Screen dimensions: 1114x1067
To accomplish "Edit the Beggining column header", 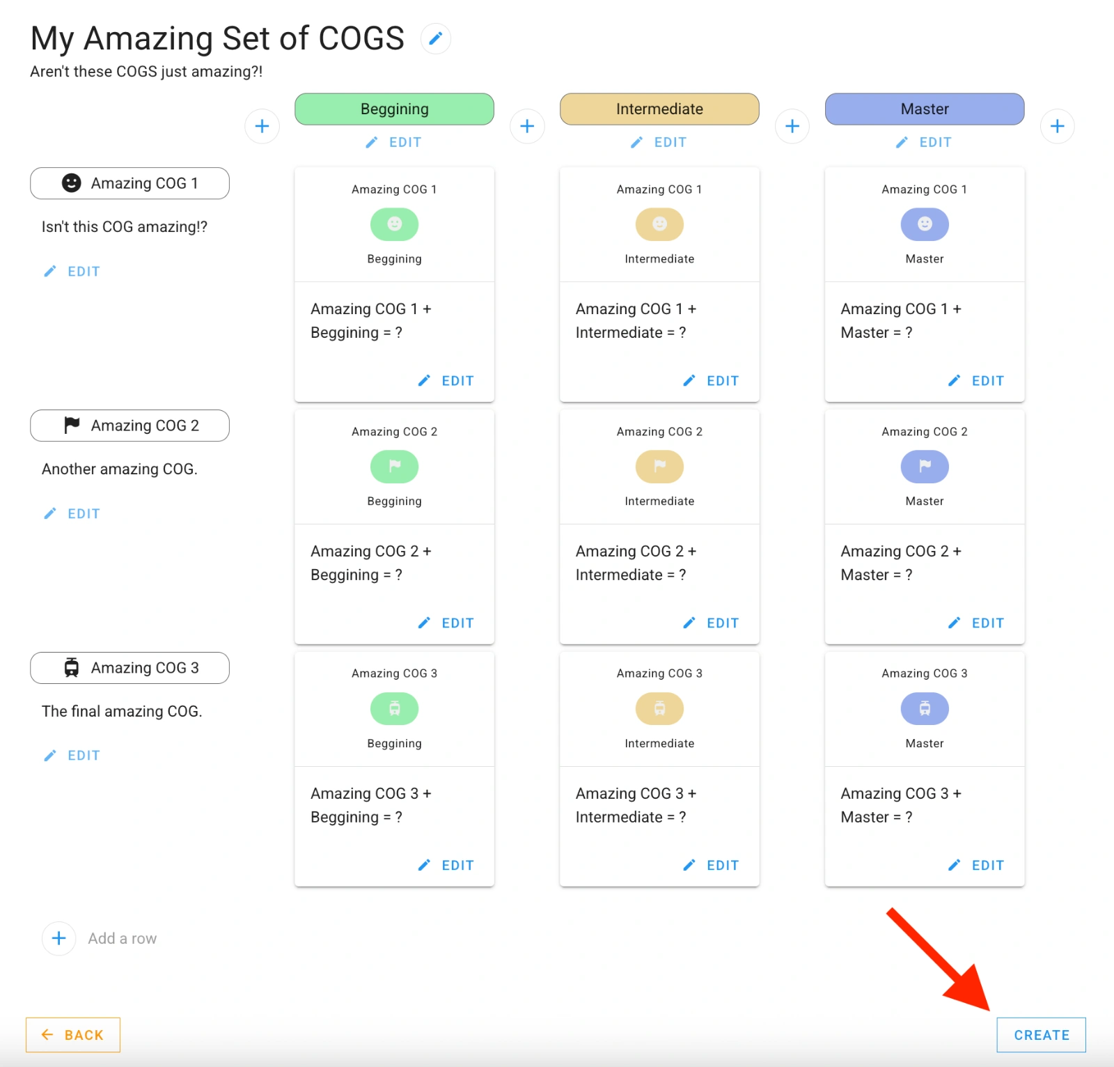I will [x=394, y=142].
